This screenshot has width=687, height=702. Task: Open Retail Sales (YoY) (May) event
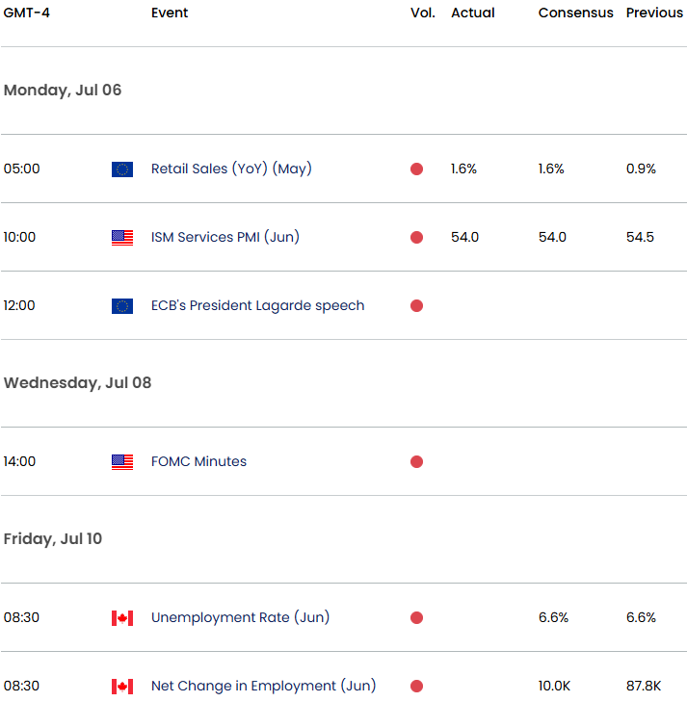click(x=231, y=169)
